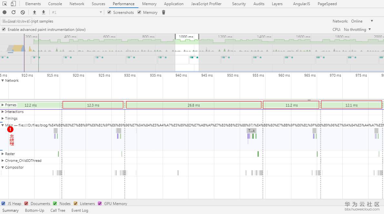
Task: Click the reload and profile icon
Action: 14,12
